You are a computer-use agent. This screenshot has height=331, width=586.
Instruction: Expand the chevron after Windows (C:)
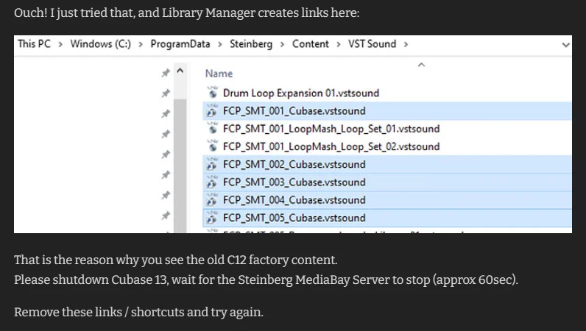(141, 44)
